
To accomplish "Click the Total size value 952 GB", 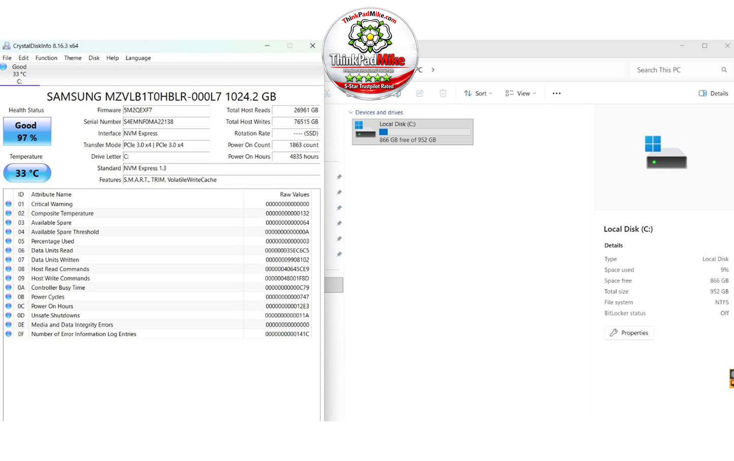I will pyautogui.click(x=719, y=291).
